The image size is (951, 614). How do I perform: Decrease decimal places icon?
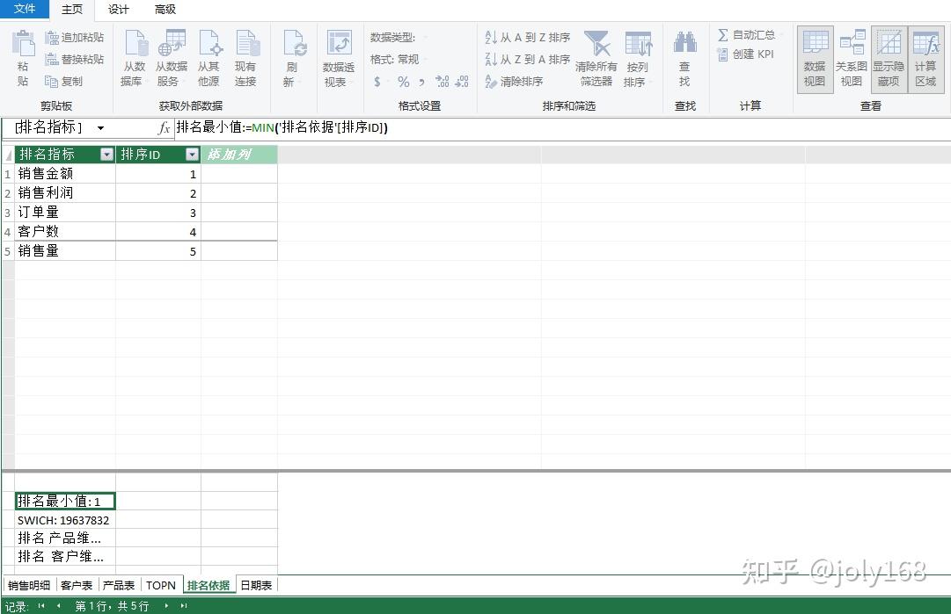(462, 82)
